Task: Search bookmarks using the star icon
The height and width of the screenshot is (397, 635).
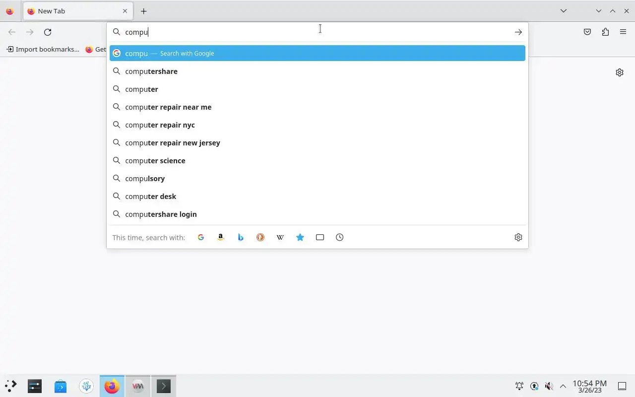Action: click(x=300, y=237)
